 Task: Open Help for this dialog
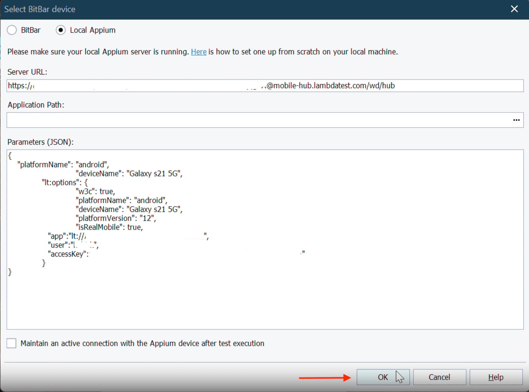click(496, 377)
